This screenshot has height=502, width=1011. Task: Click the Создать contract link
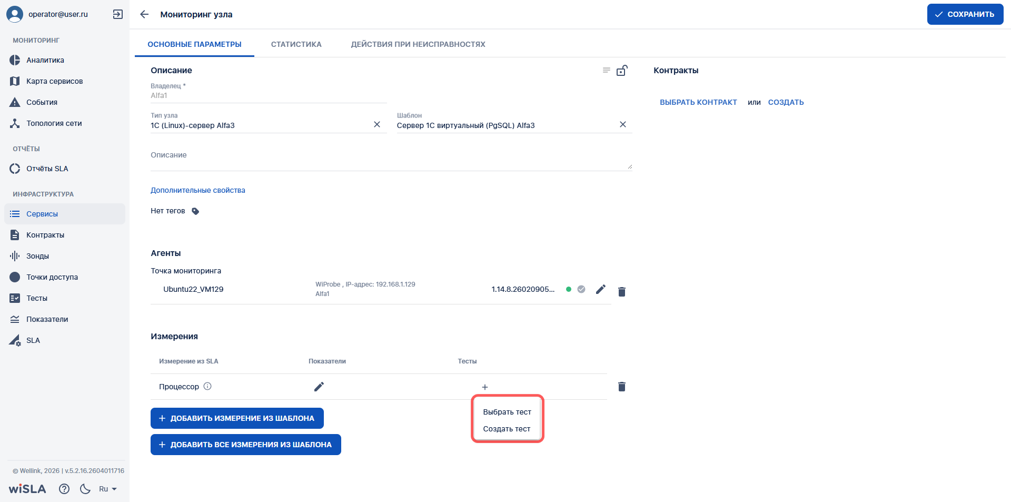tap(786, 102)
